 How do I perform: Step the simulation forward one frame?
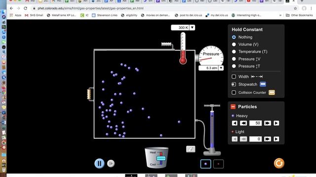point(111,164)
